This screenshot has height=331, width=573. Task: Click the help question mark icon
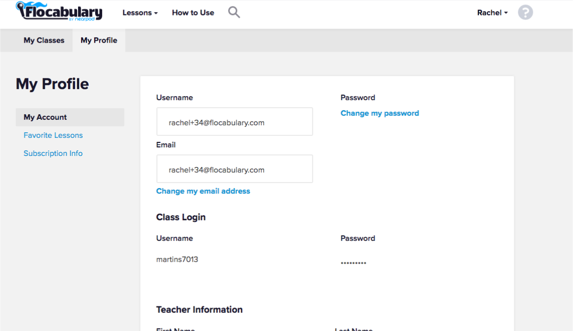point(525,12)
